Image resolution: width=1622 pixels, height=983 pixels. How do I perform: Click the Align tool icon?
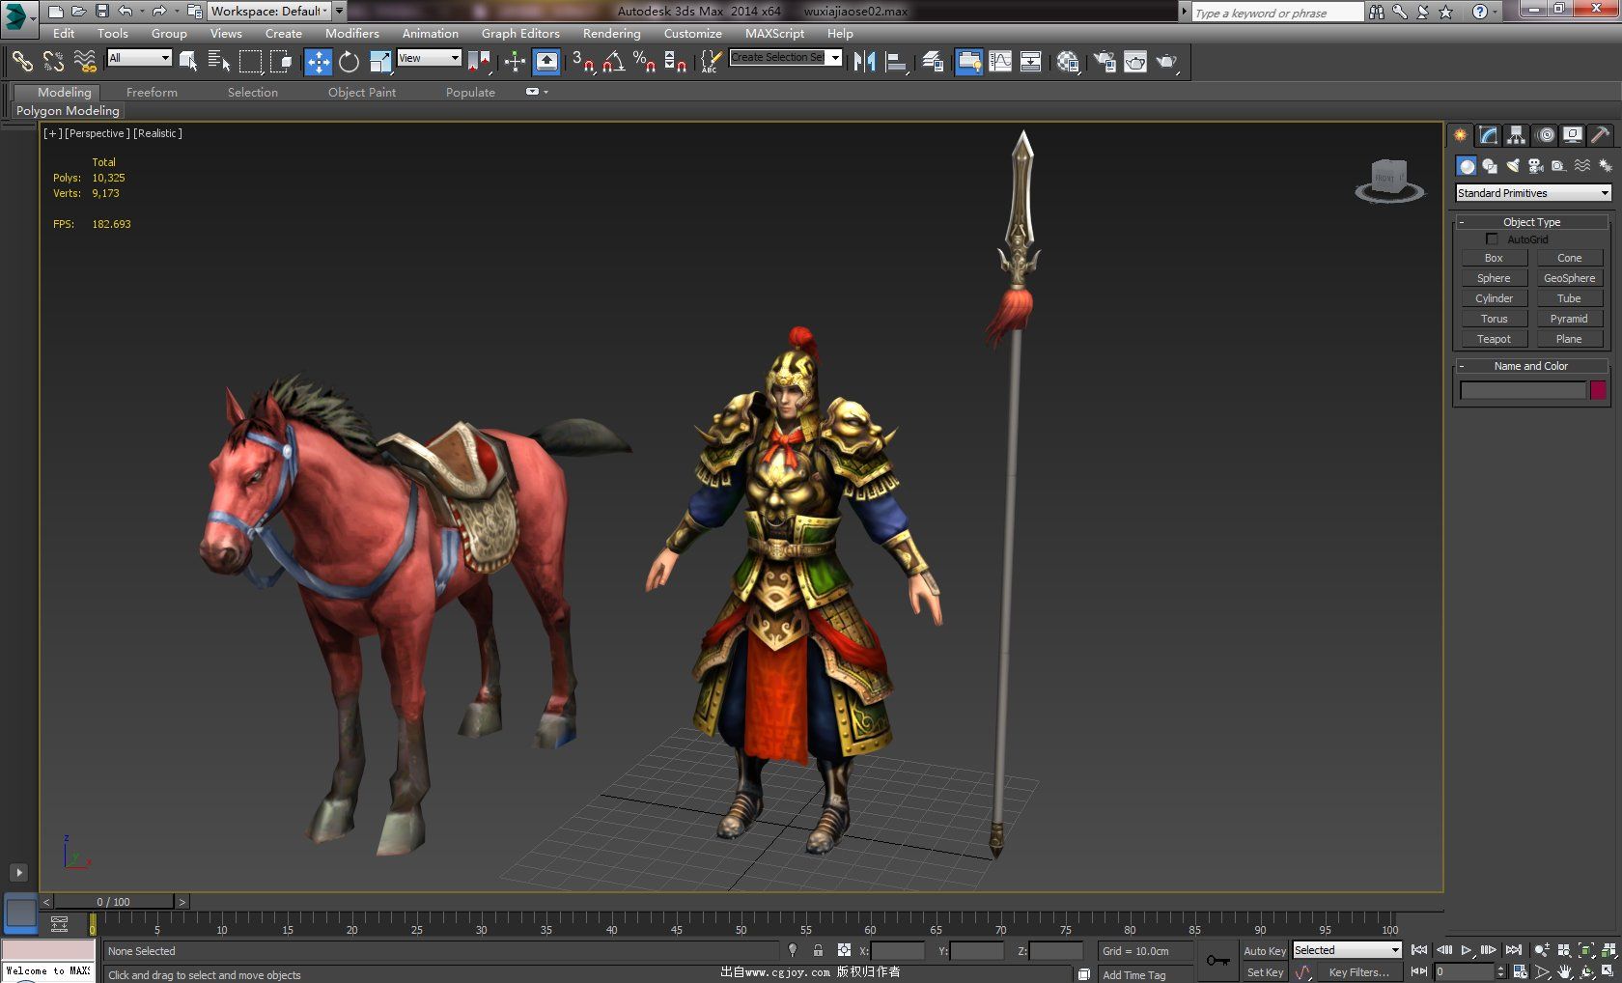897,62
